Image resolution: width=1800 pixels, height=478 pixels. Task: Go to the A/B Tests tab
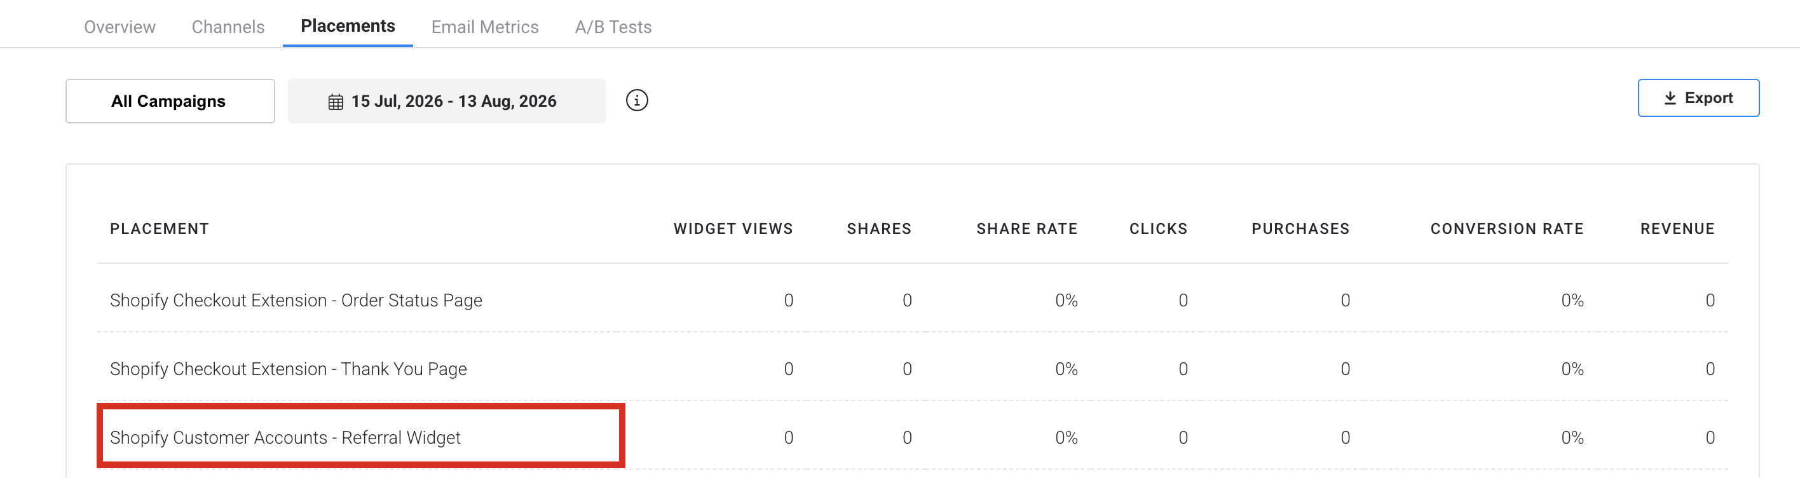(613, 27)
